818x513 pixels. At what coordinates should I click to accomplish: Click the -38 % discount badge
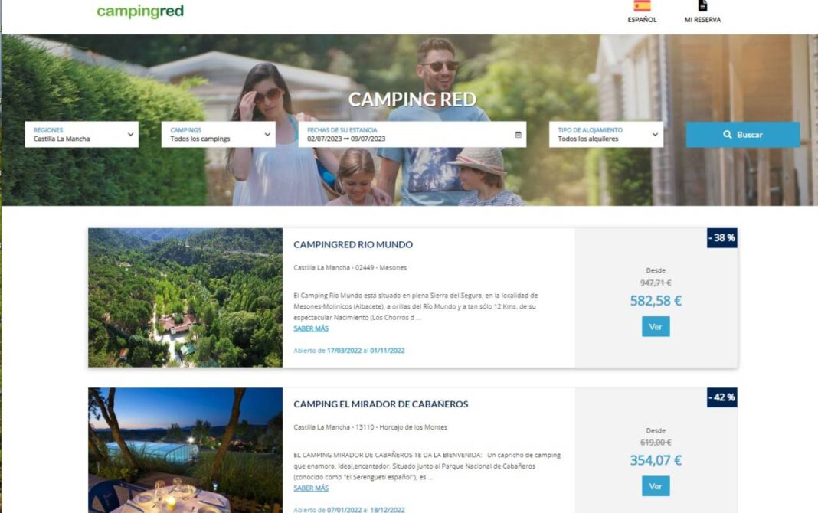point(722,237)
